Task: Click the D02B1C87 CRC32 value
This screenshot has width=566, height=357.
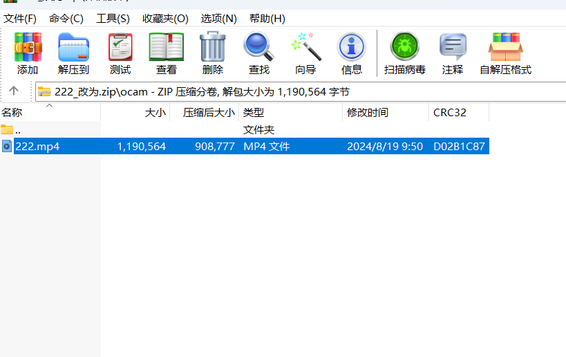Action: point(459,147)
